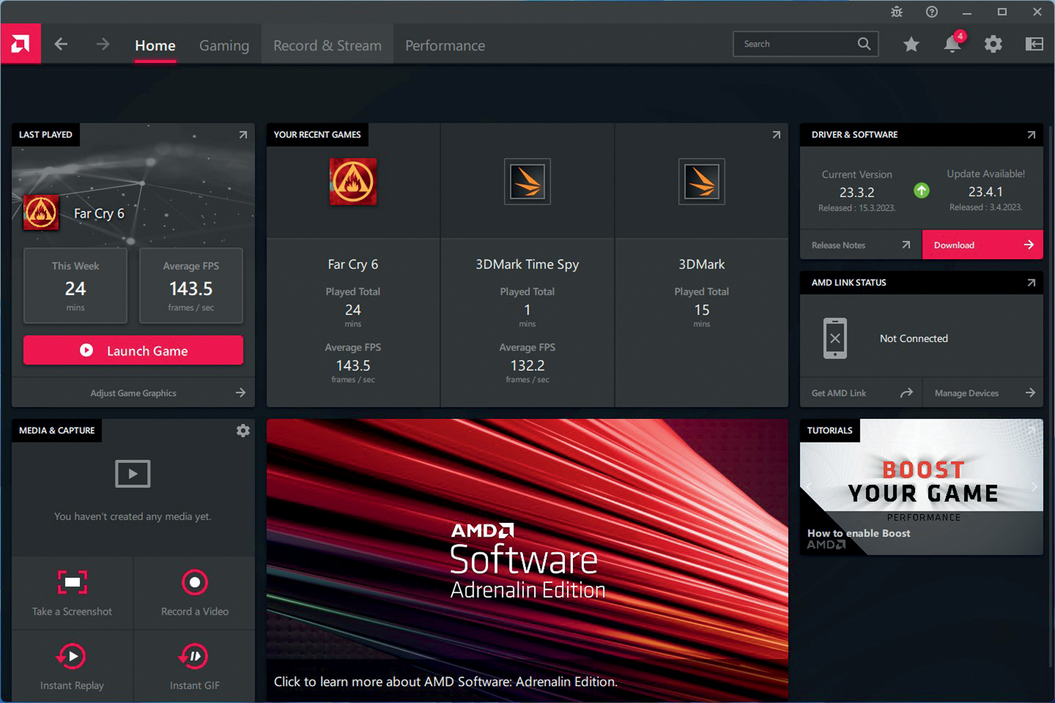Show next tutorial with right chevron

1034,487
